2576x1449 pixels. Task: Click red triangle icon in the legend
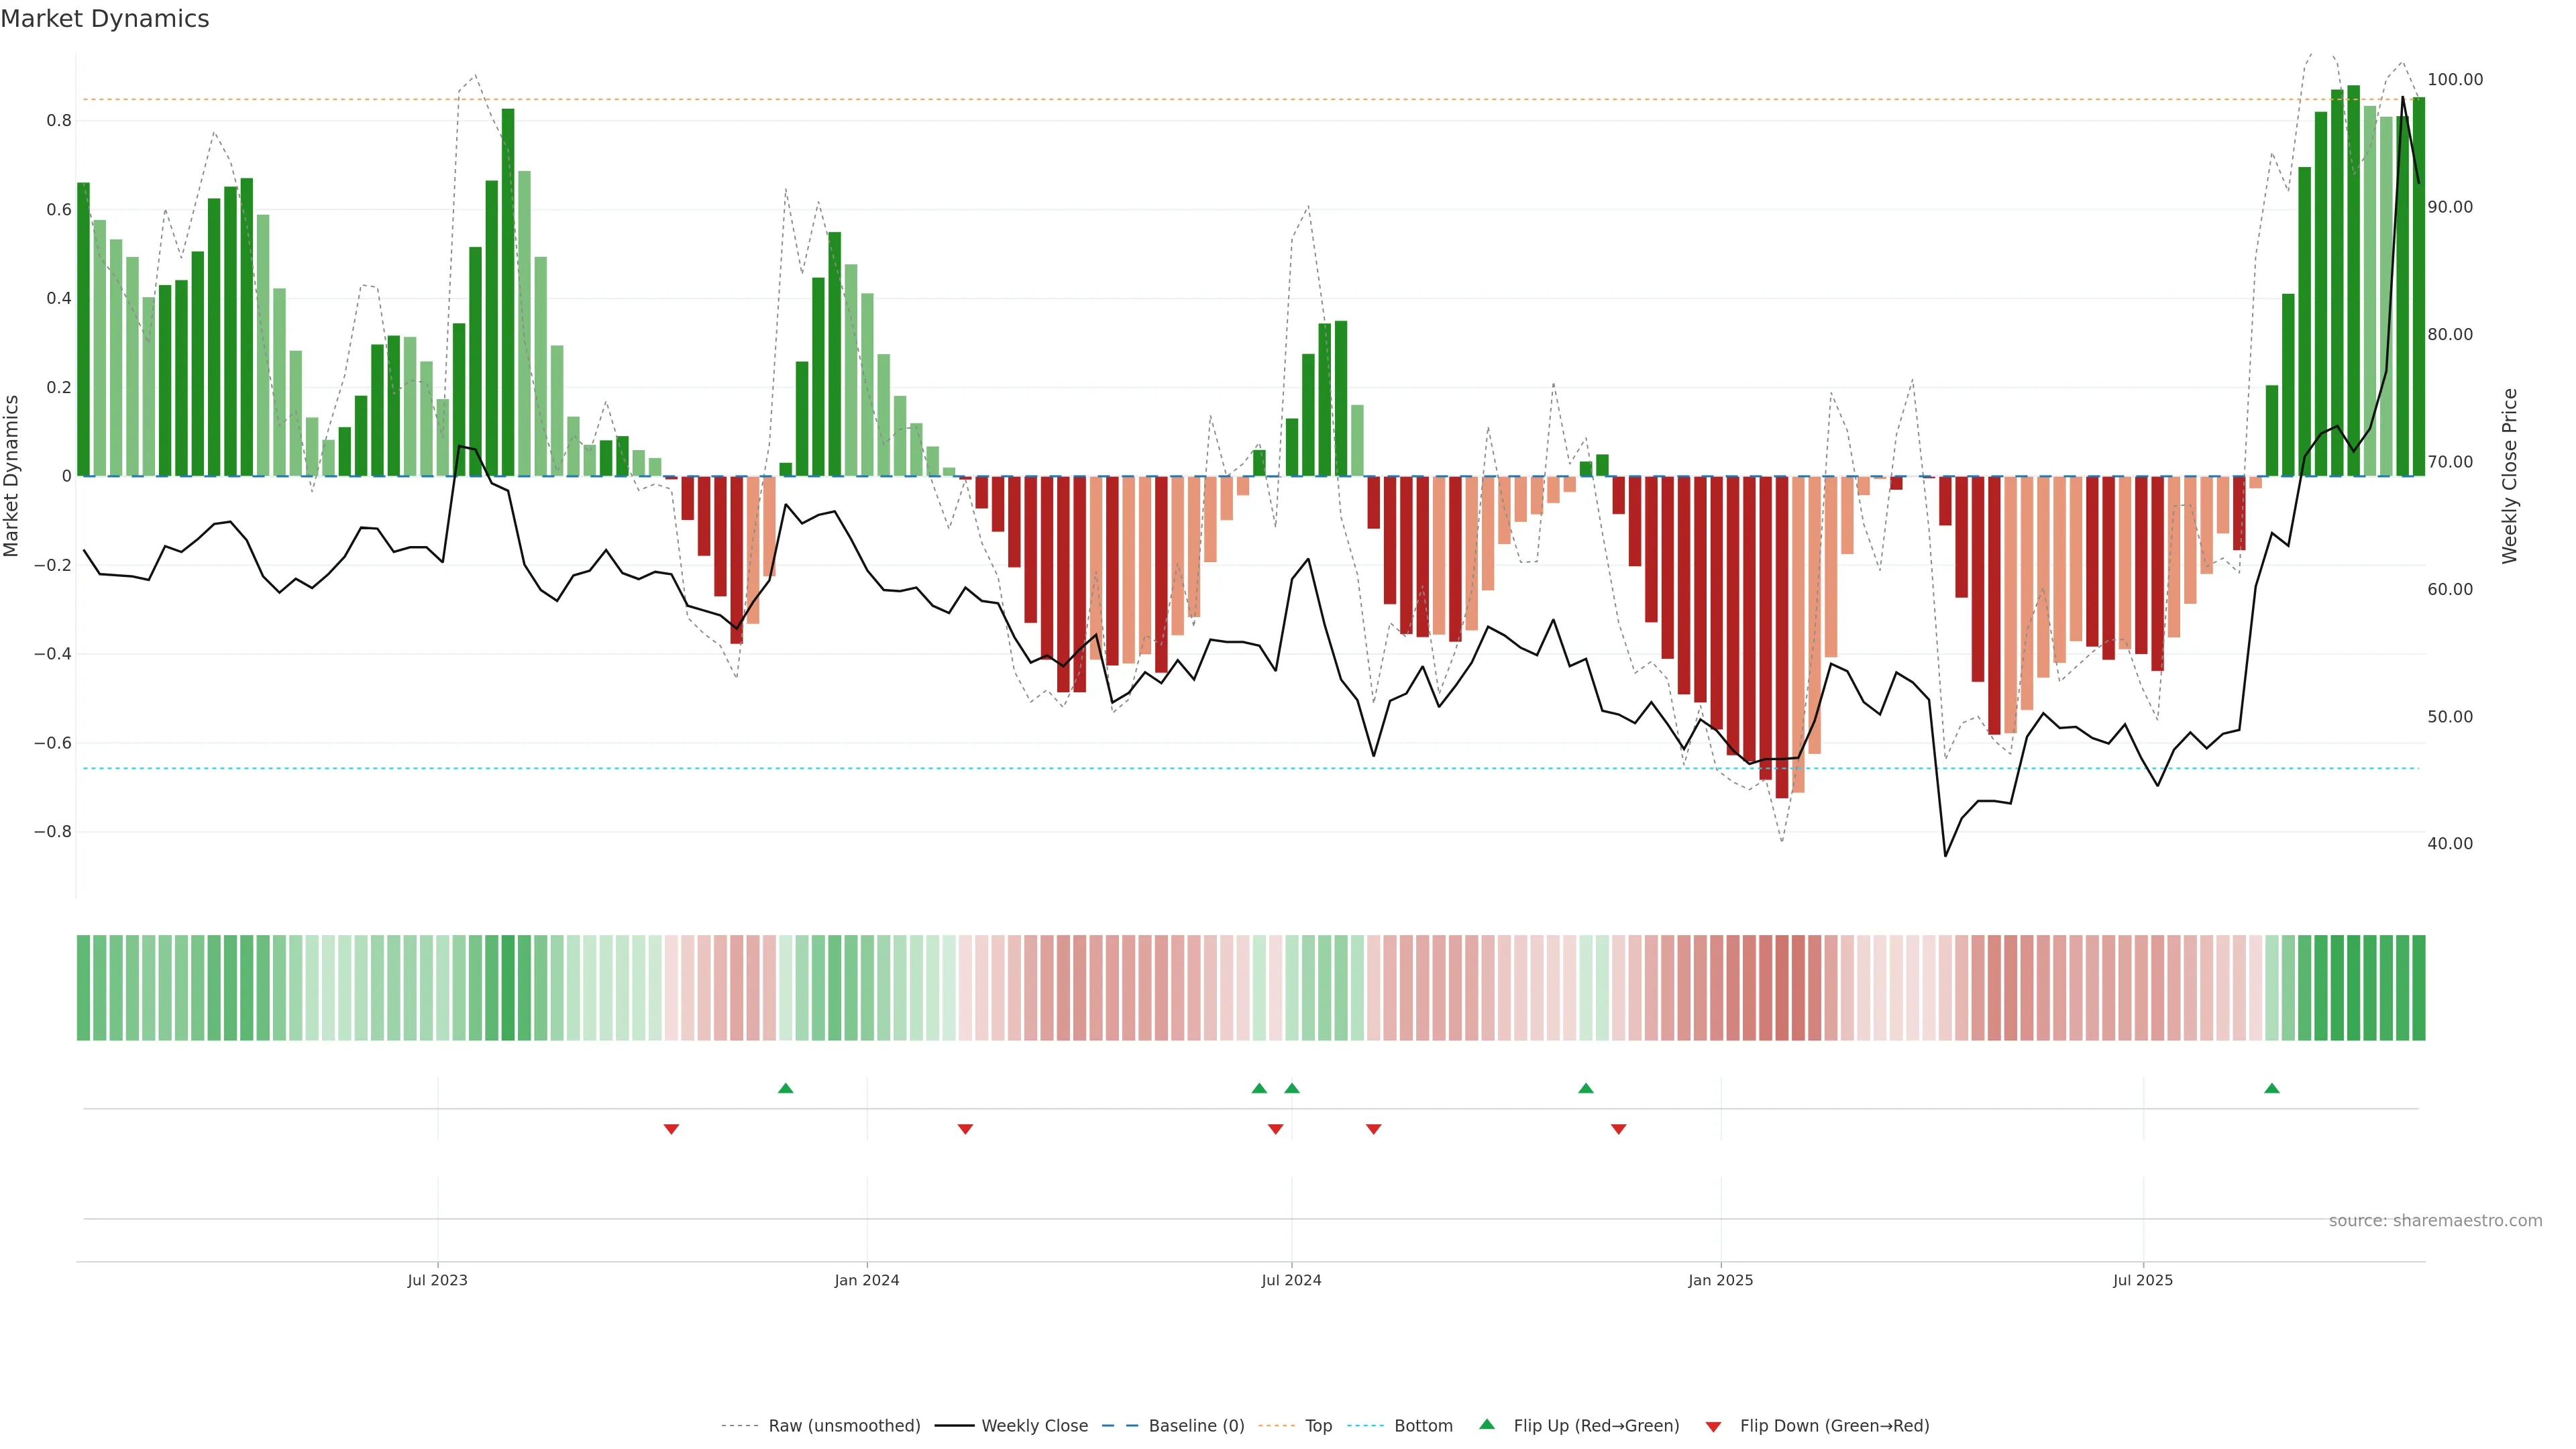click(x=1713, y=1426)
